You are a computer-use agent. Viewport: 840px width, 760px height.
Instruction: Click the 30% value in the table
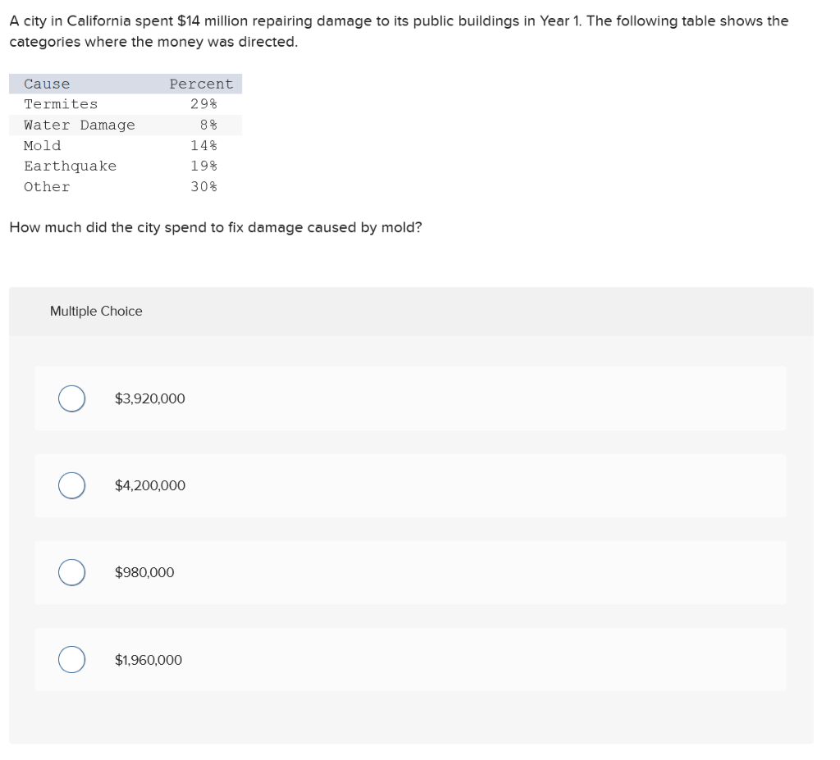pos(203,187)
